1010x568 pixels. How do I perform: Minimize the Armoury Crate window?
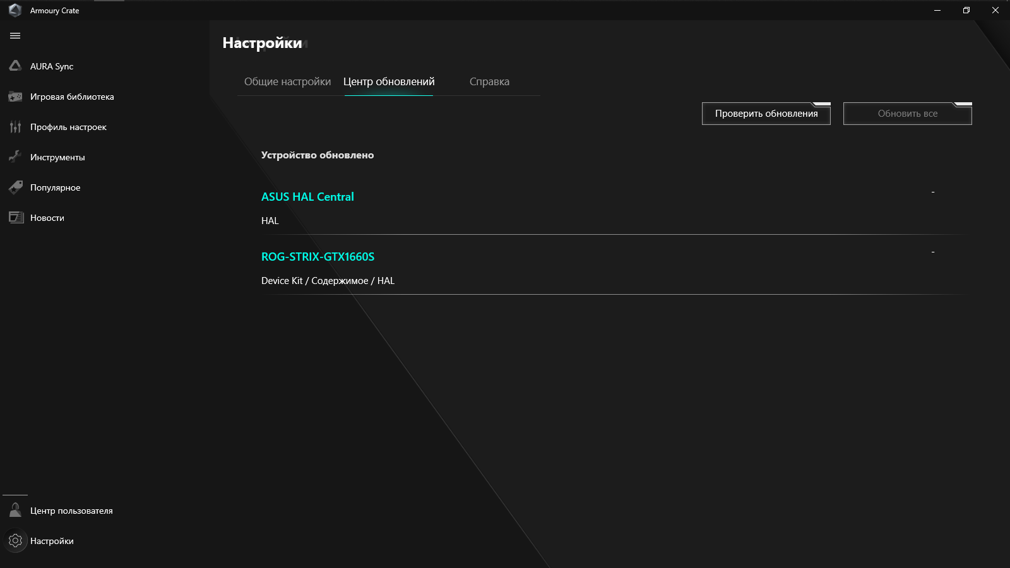point(937,10)
